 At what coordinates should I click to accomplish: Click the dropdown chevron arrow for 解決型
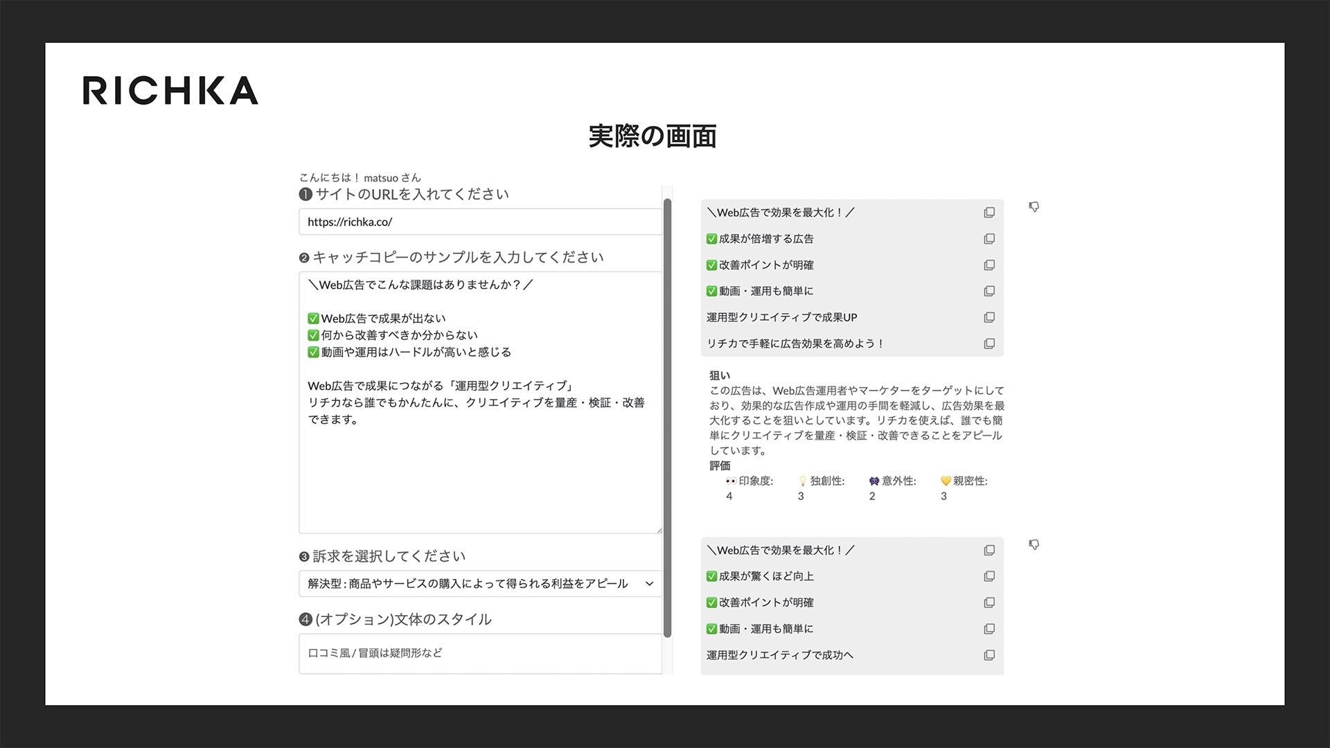click(649, 584)
